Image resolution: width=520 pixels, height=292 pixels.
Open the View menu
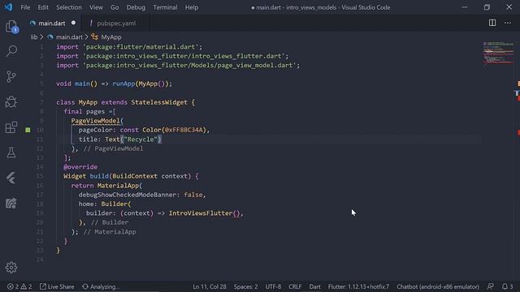tap(96, 7)
